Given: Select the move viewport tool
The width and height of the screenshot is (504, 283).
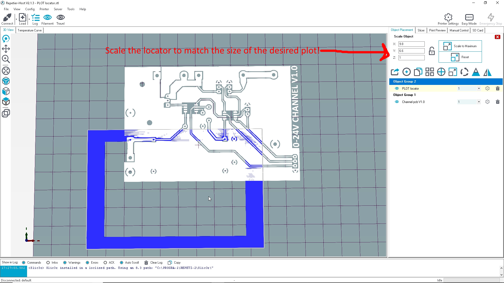Looking at the screenshot, I should 6,49.
